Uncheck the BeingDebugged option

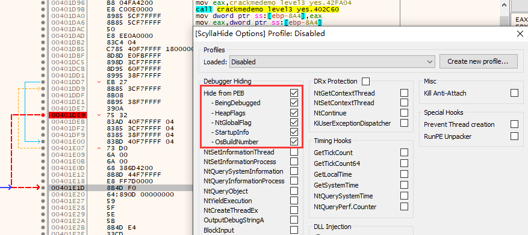click(294, 103)
